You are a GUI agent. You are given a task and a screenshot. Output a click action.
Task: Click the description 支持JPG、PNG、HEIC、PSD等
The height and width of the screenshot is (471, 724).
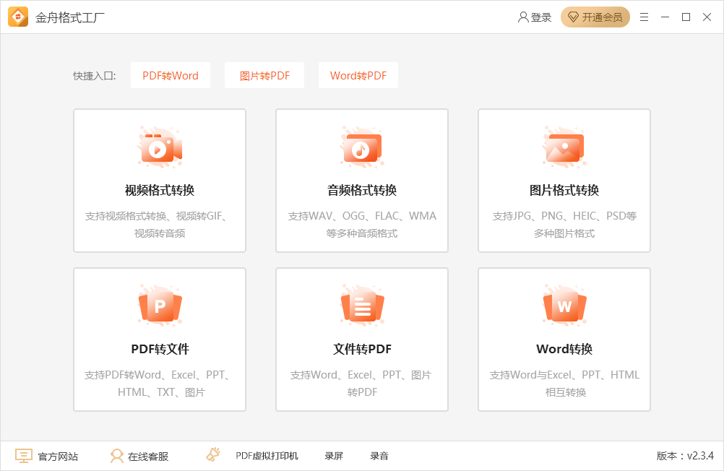(564, 216)
